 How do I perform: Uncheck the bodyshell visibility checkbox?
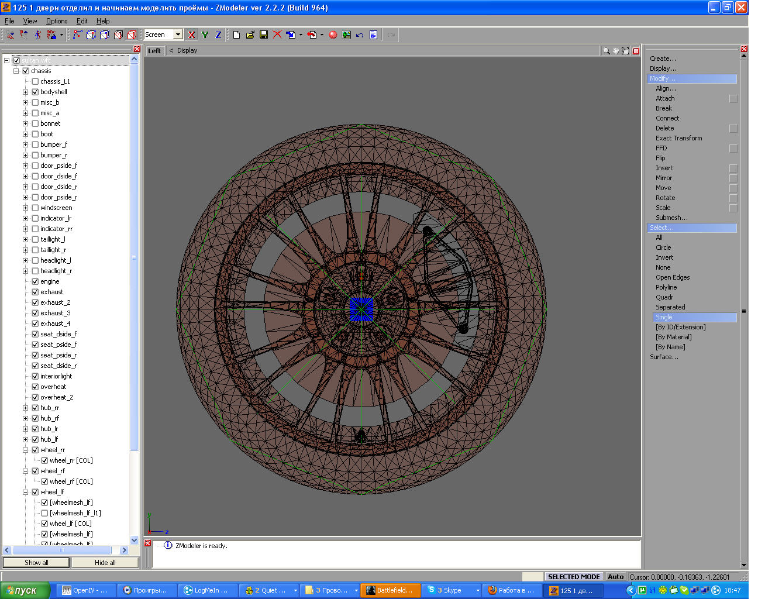[x=35, y=92]
